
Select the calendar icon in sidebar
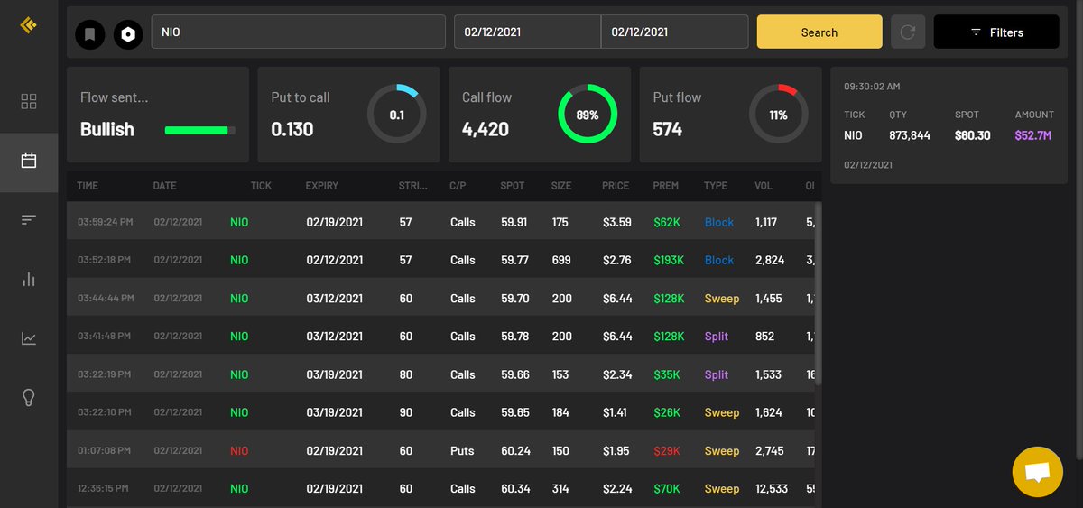click(29, 162)
